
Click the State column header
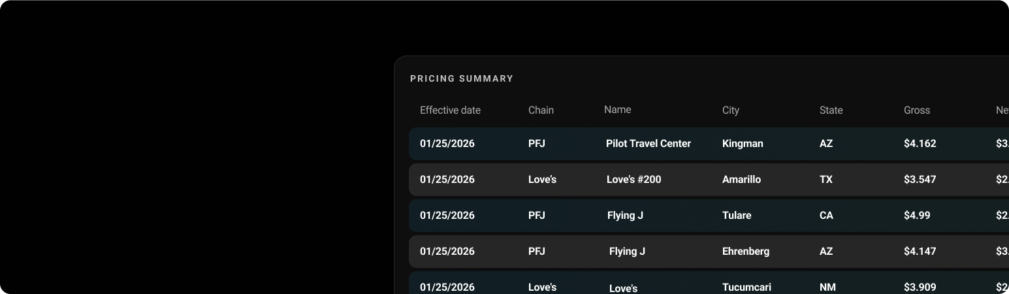point(831,110)
